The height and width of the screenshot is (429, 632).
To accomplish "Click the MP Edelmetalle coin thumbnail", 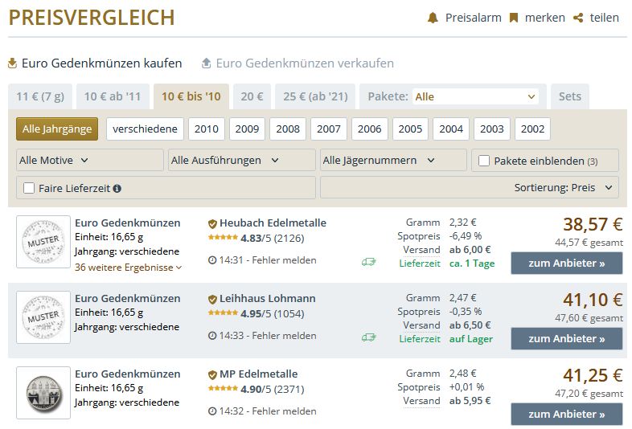I will click(x=43, y=394).
